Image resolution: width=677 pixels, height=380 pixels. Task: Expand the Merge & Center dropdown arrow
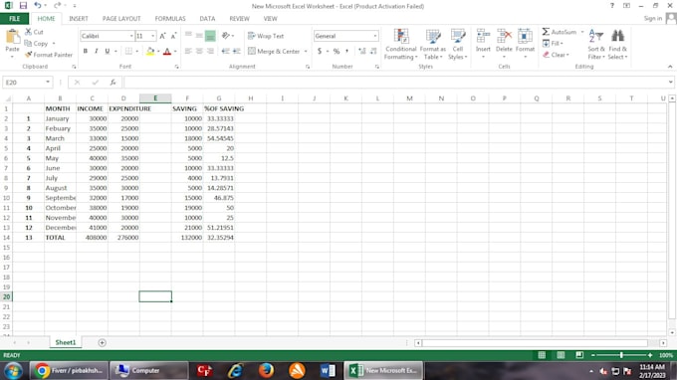pos(306,51)
